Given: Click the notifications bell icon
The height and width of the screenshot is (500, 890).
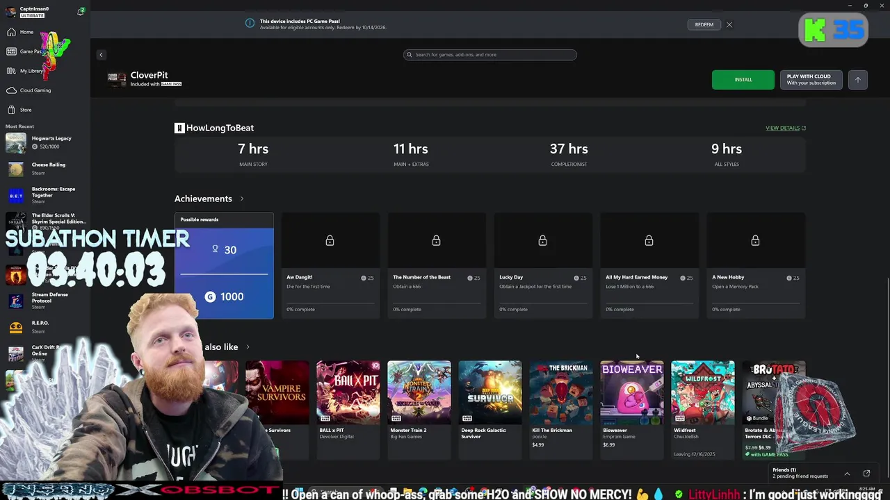Looking at the screenshot, I should click(81, 12).
